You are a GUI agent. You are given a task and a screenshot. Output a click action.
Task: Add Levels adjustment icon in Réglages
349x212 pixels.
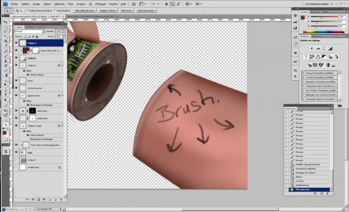pyautogui.click(x=318, y=48)
